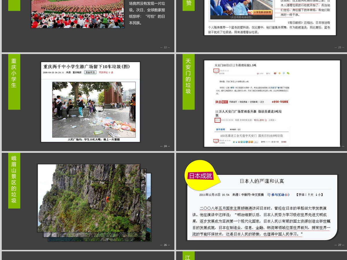Screen dimensions: 347x260
Task: Click the 有20人参与 link
Action: [259, 120]
